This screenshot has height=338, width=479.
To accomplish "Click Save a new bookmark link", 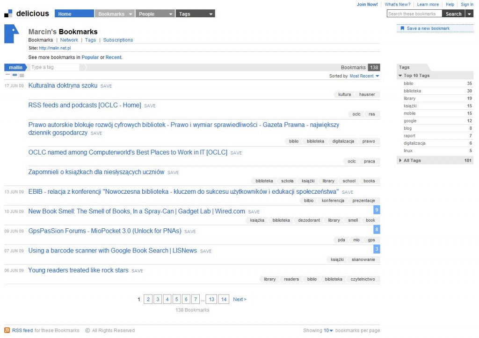I will [x=428, y=28].
